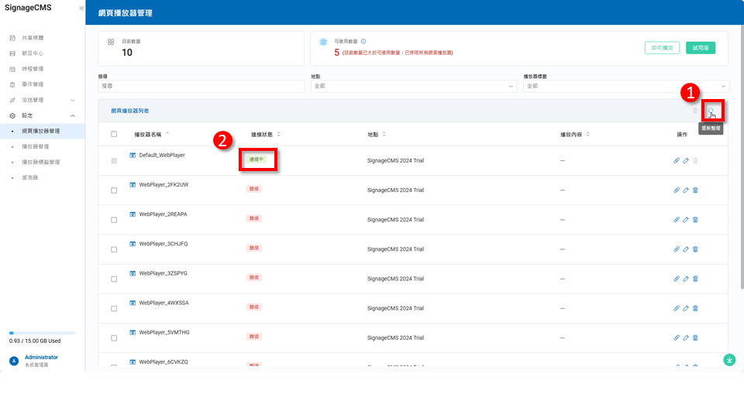Go to 播放器管理 in the sidebar
The image size is (744, 418).
(x=36, y=146)
